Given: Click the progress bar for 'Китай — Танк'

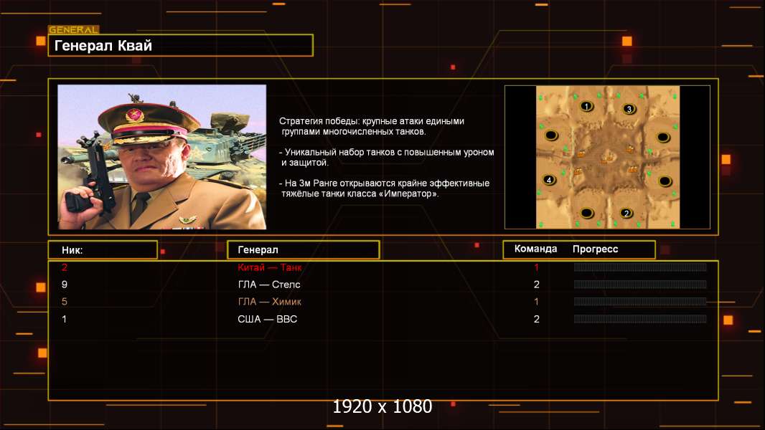Looking at the screenshot, I should 639,267.
